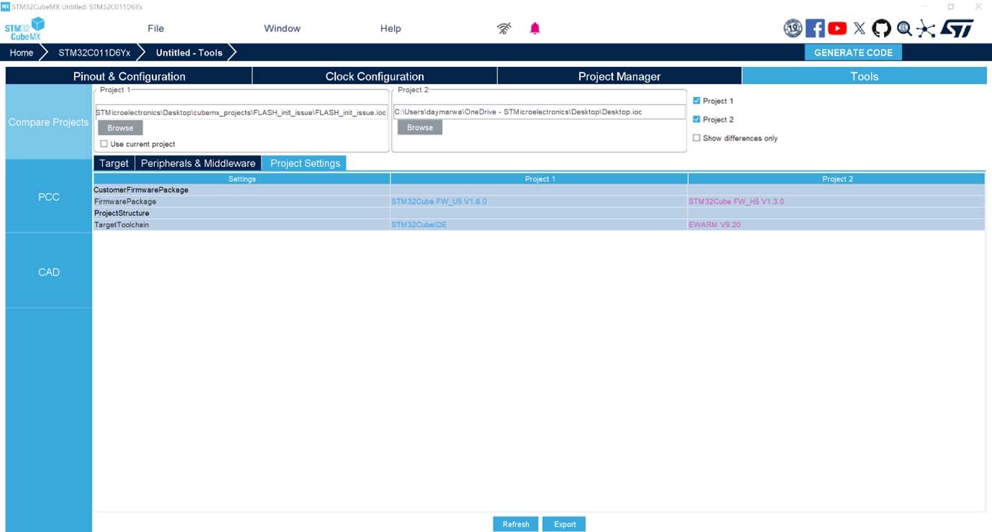
Task: Select Compare Projects in the sidebar
Action: pos(49,122)
